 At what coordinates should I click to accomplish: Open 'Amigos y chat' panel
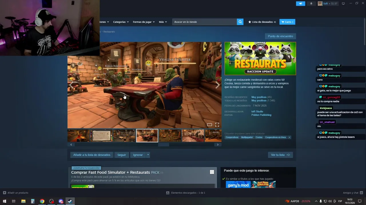pos(353,193)
